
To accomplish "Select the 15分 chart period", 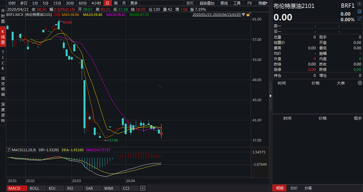I will click(57, 3).
